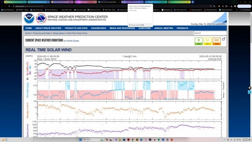Click the '1 day@1 min' plot label

tap(130, 56)
